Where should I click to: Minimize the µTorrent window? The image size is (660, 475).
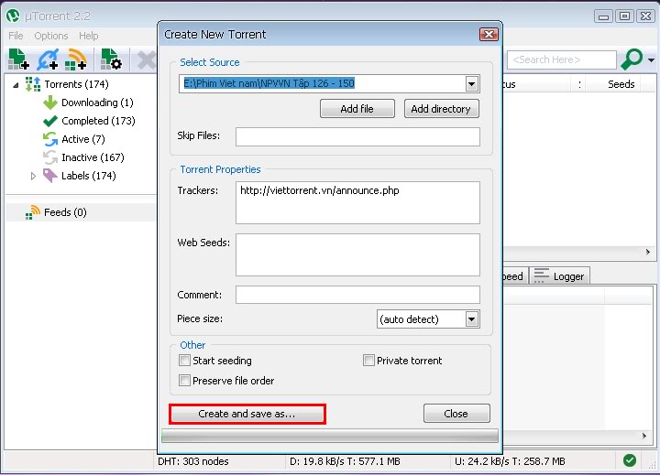tap(603, 16)
